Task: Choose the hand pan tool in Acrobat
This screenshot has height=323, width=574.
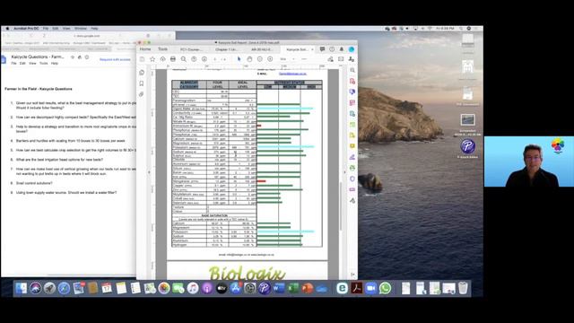Action: [x=249, y=59]
